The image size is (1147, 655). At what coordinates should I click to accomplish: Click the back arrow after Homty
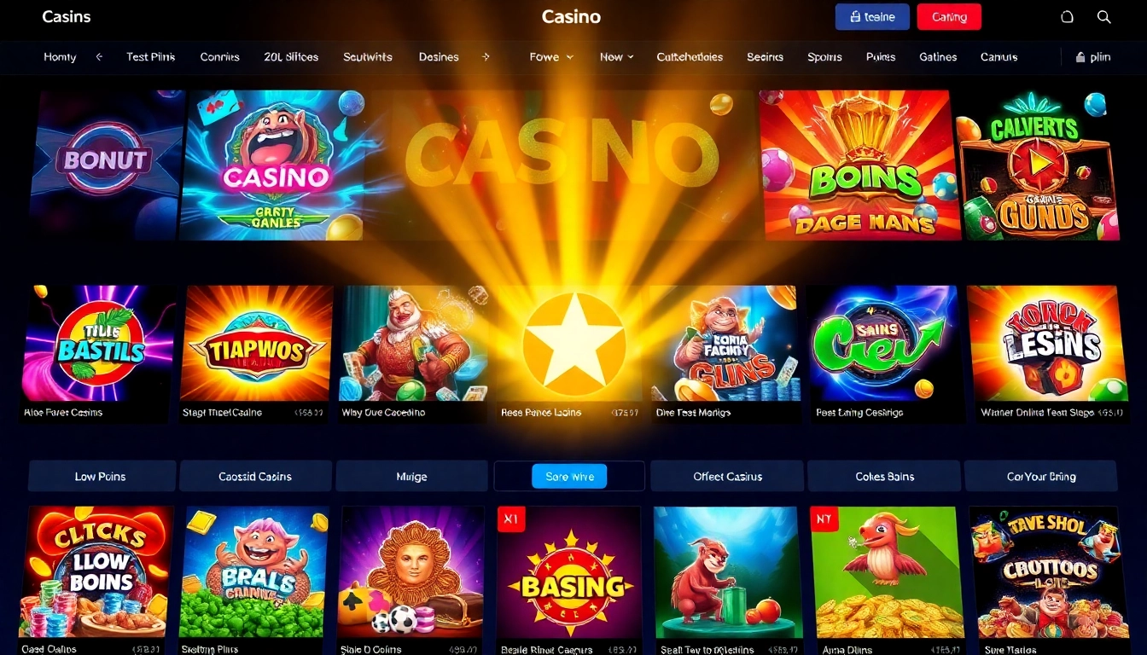click(x=99, y=57)
